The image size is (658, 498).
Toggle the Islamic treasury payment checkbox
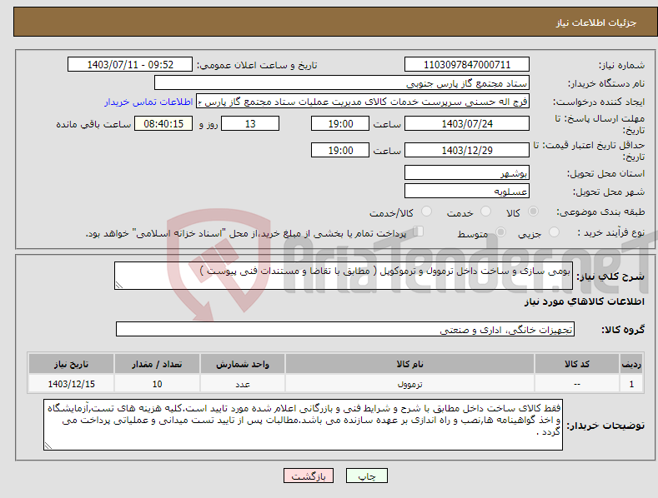[419, 232]
